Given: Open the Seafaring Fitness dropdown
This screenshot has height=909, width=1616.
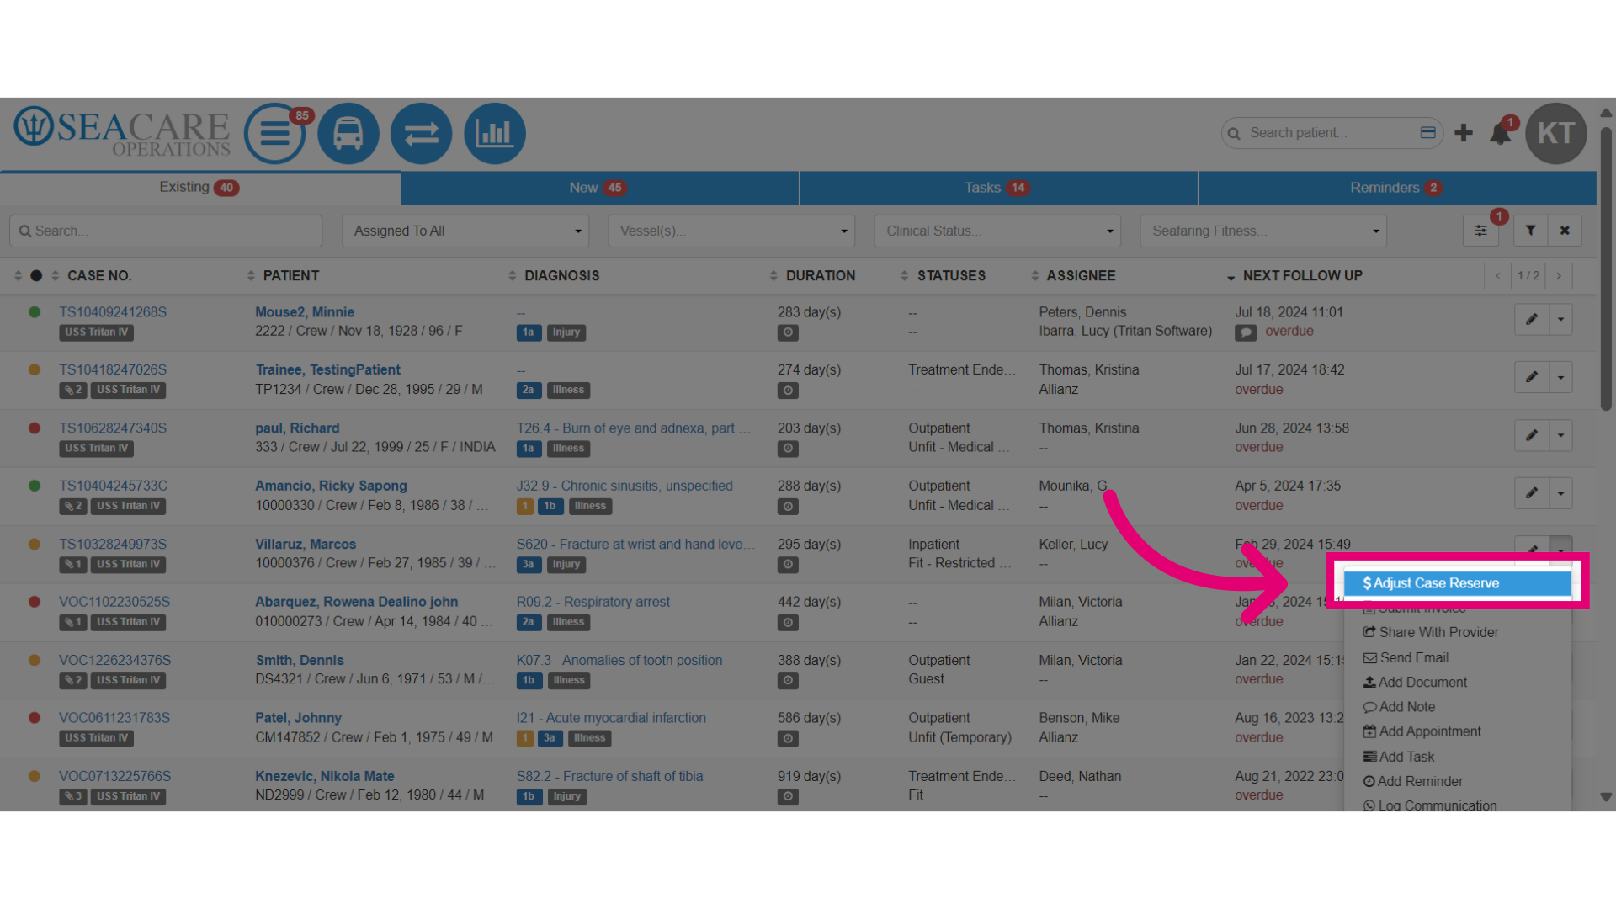Looking at the screenshot, I should point(1263,231).
